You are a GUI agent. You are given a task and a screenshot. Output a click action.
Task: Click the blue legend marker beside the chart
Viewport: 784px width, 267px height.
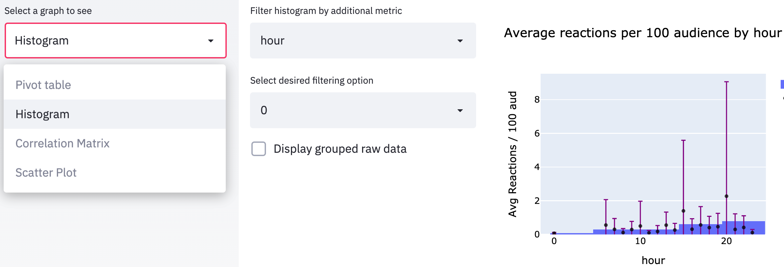click(x=782, y=84)
